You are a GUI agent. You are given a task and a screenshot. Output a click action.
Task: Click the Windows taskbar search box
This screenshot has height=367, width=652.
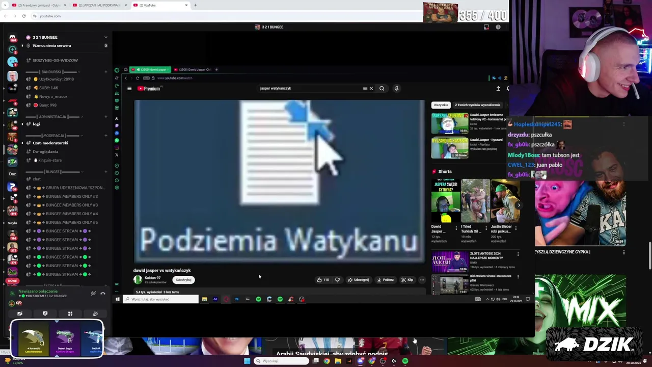click(282, 361)
